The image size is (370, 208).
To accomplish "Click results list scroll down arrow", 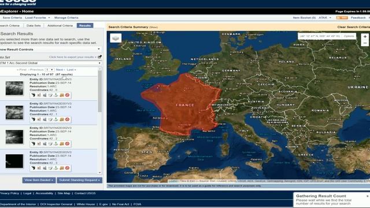I will (x=99, y=173).
